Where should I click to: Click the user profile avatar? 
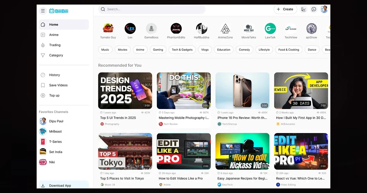click(324, 9)
